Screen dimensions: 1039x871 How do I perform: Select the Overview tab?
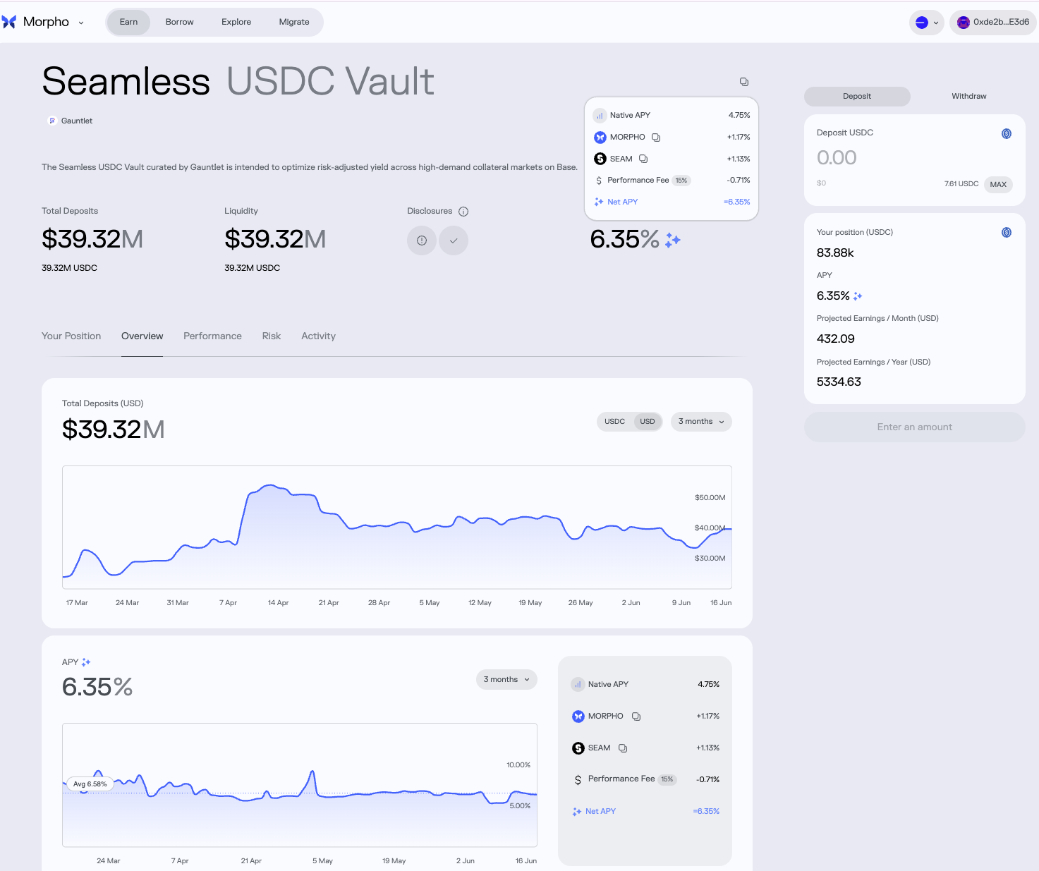click(x=142, y=336)
